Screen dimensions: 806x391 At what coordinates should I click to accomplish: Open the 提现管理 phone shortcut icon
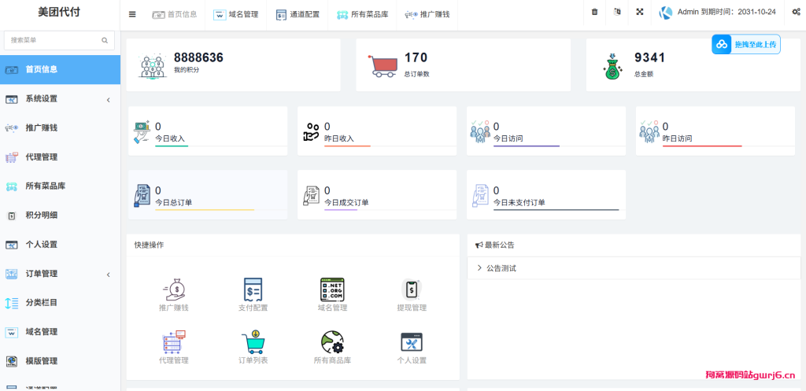point(412,290)
